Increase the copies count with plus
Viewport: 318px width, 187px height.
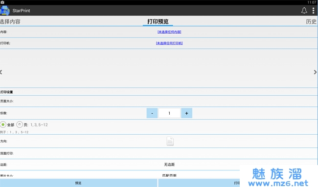[186, 113]
